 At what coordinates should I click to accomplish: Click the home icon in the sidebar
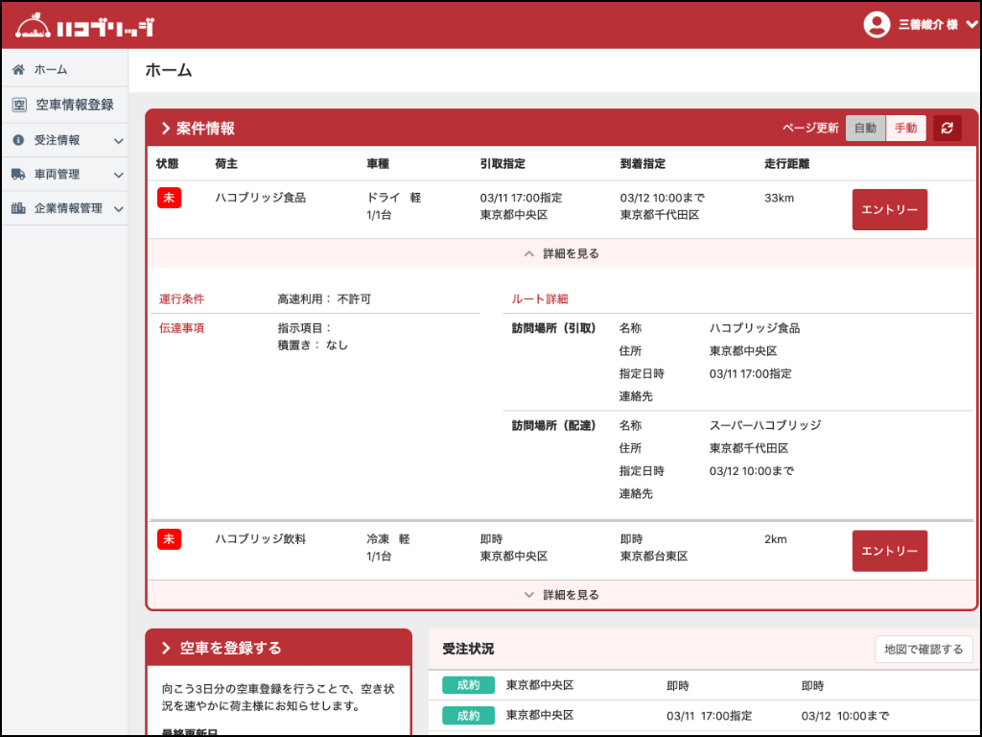pos(17,69)
